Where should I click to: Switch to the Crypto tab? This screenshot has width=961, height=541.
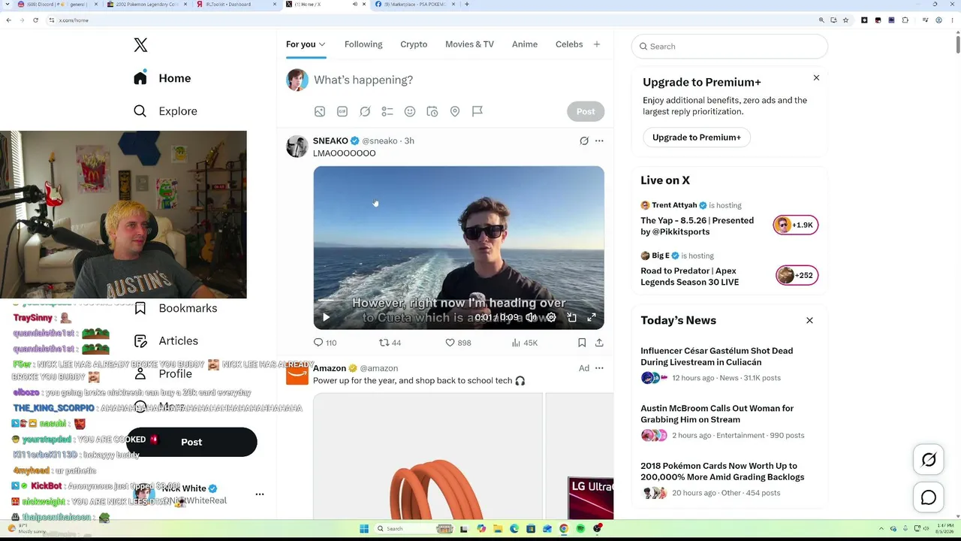(414, 44)
